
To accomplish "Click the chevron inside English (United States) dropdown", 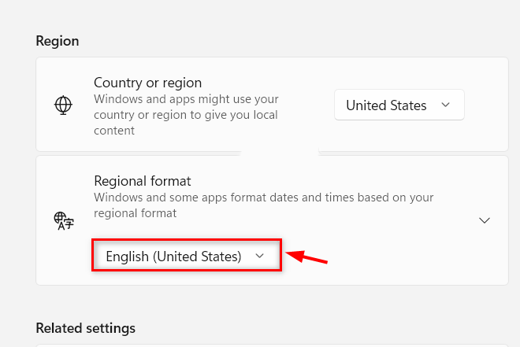I will (x=260, y=256).
